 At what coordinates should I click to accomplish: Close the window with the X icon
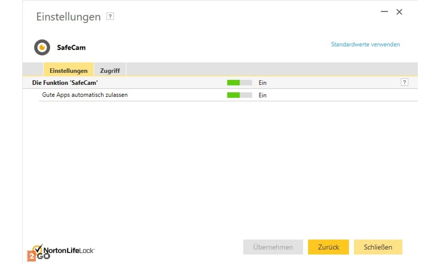point(399,12)
